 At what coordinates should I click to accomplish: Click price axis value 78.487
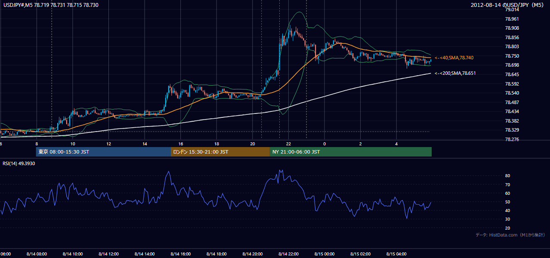click(x=512, y=102)
